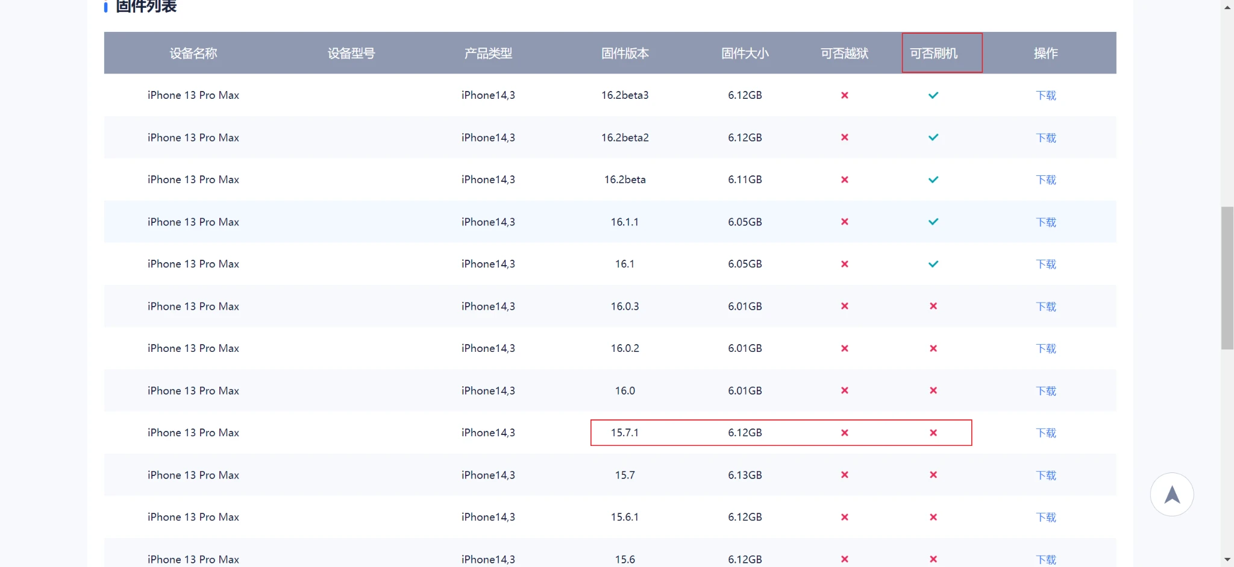Click jailbreak cross icon for 15.6.1
The width and height of the screenshot is (1234, 567).
pos(845,517)
